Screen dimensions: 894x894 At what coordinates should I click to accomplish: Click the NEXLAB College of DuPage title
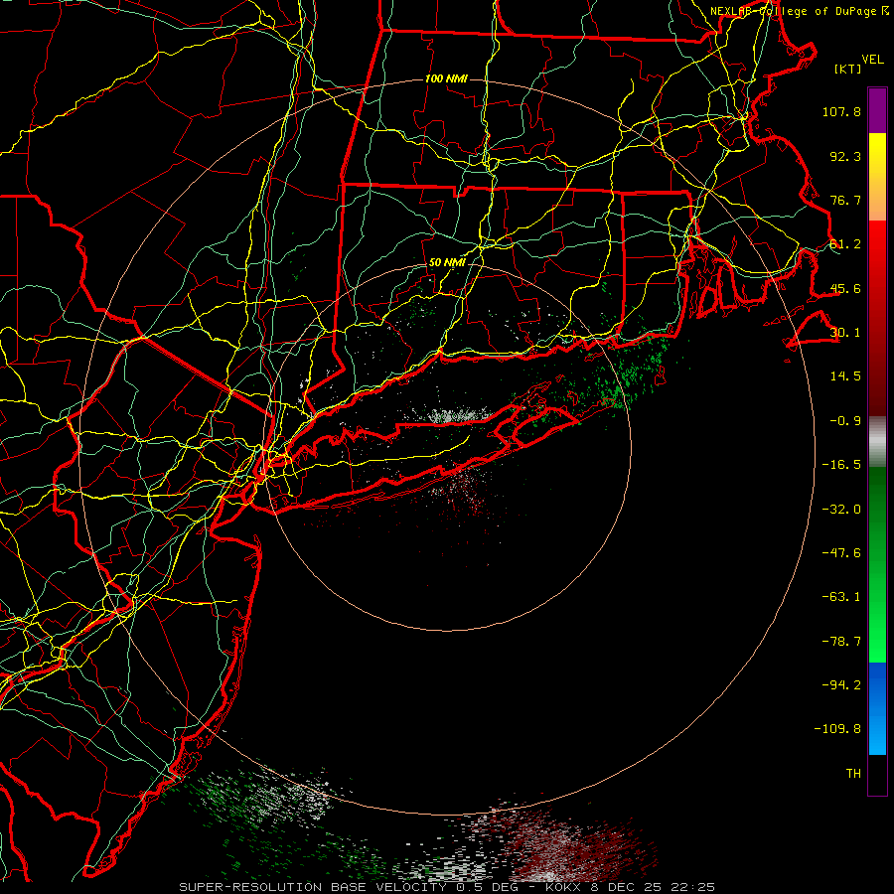pos(793,11)
